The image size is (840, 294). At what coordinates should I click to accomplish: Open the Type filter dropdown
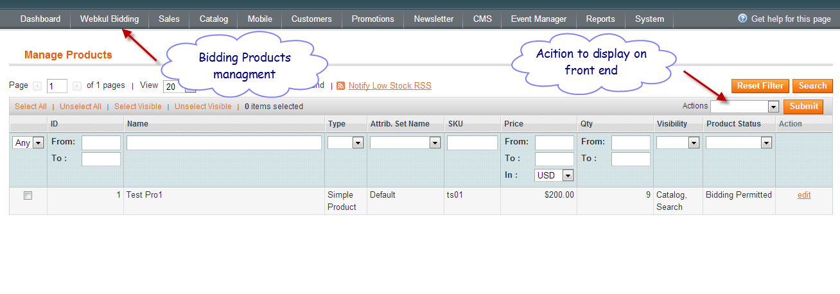(x=346, y=143)
